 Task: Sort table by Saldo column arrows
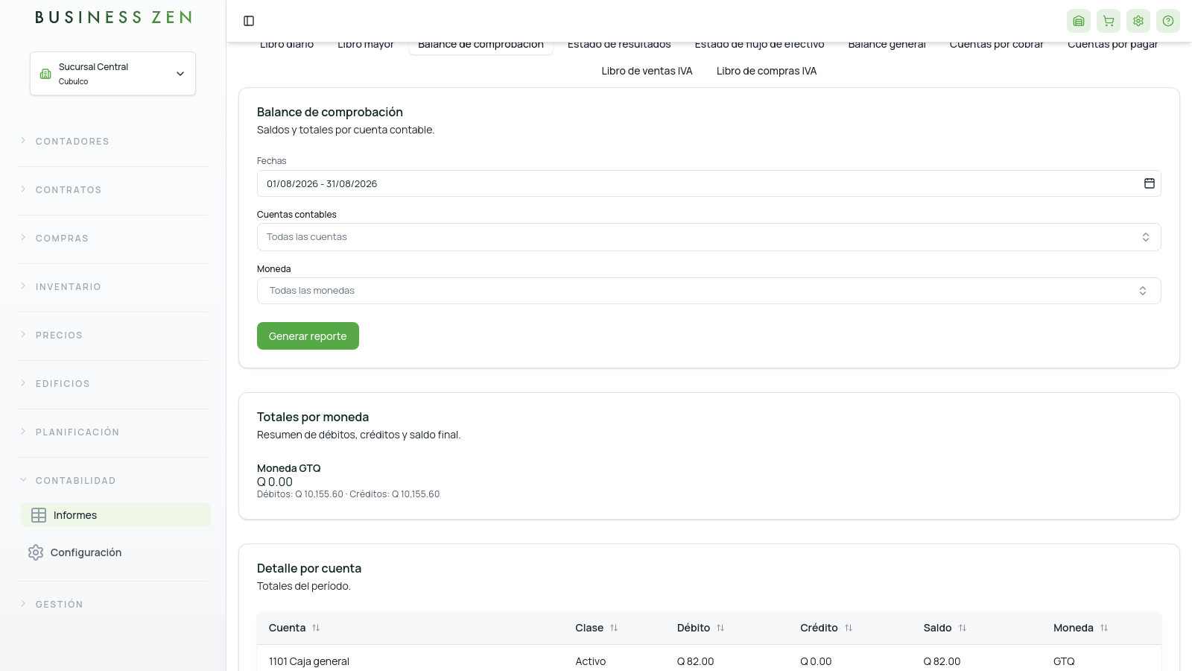point(963,628)
